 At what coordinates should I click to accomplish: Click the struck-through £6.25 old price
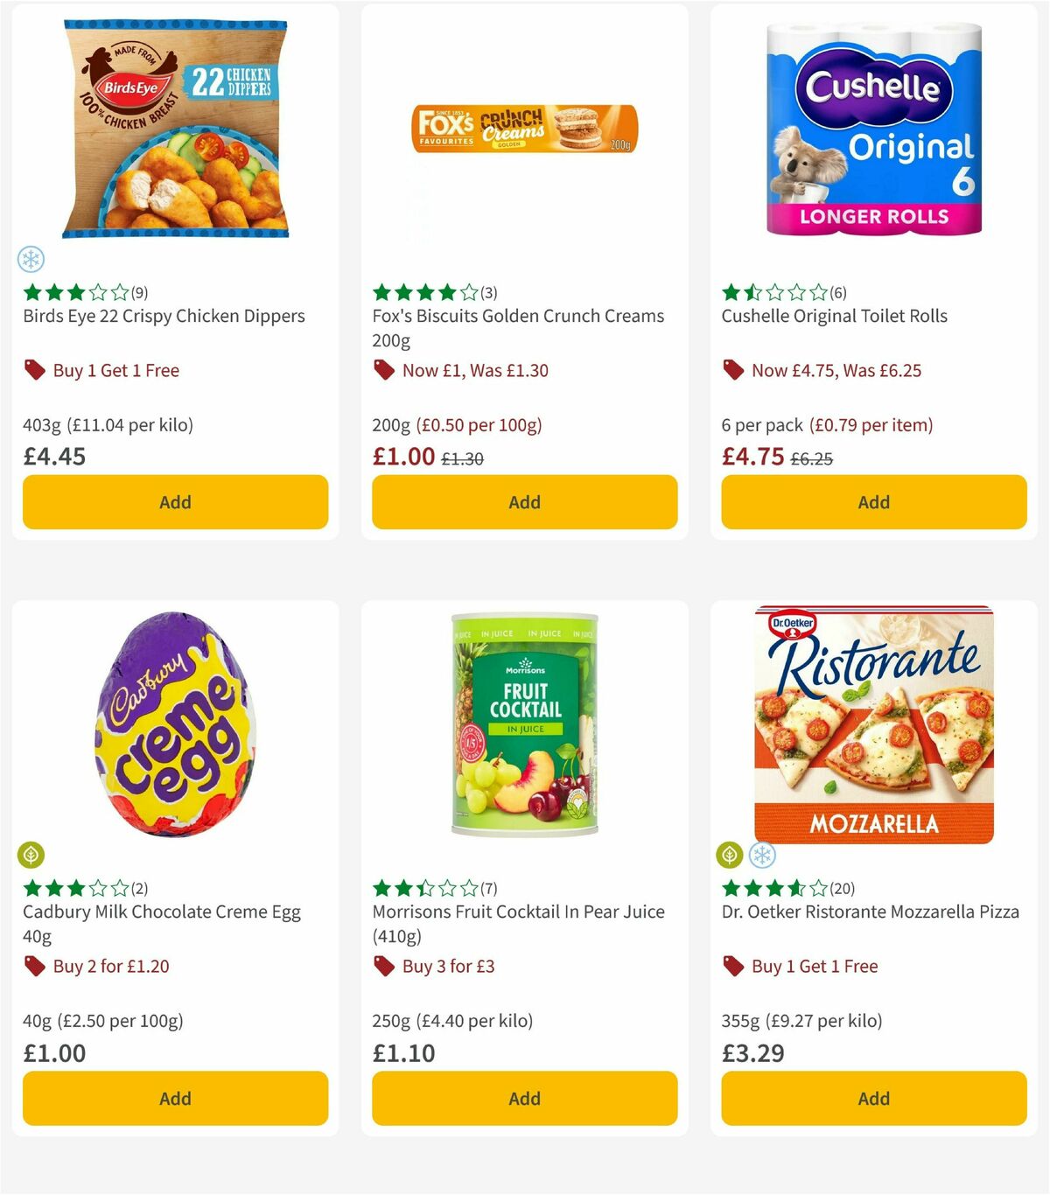coord(813,457)
